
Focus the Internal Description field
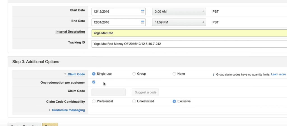click(x=188, y=33)
